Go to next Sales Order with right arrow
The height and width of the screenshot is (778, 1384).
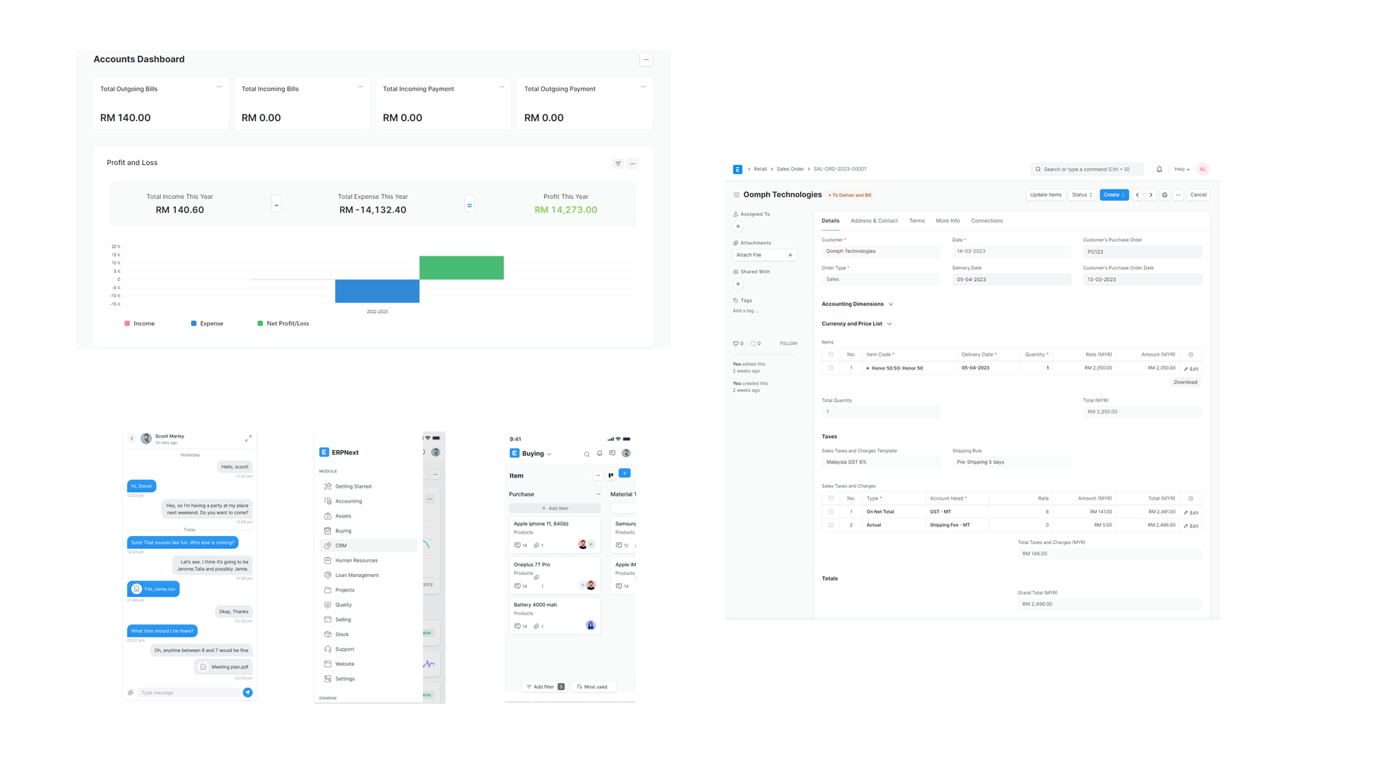[1151, 195]
